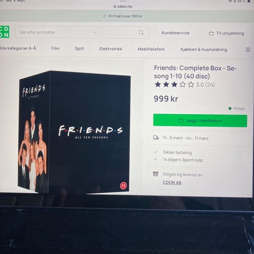
Task: Click the three dots at top of browser
Action: pos(123,1)
